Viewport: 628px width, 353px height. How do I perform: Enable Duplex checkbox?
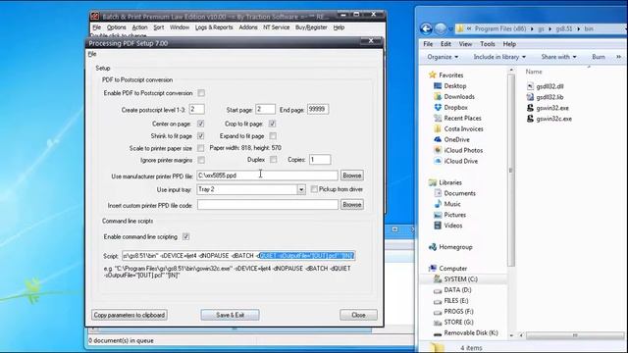tap(273, 160)
